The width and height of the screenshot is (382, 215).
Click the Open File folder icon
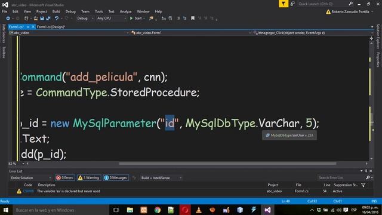(x=36, y=19)
